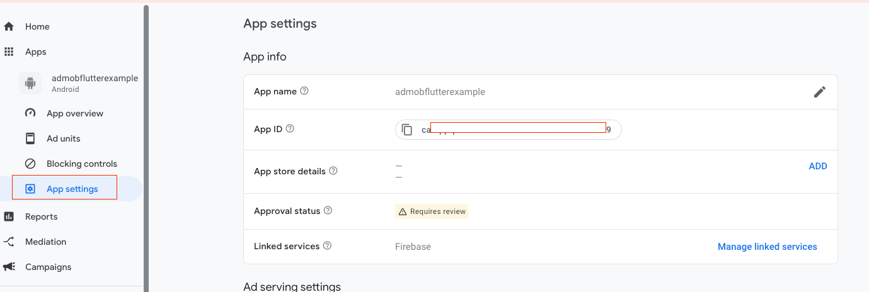Click the Android app icon for admobflutterexample
The height and width of the screenshot is (292, 869).
pos(30,83)
